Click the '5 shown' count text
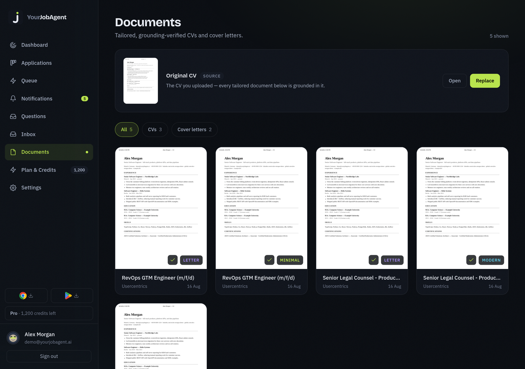 pos(499,36)
